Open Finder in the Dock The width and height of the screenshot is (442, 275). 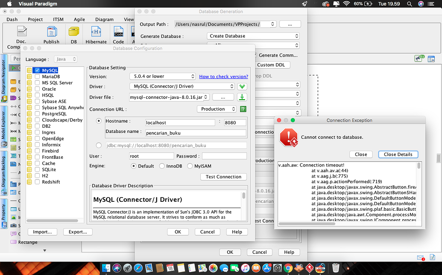click(106, 268)
